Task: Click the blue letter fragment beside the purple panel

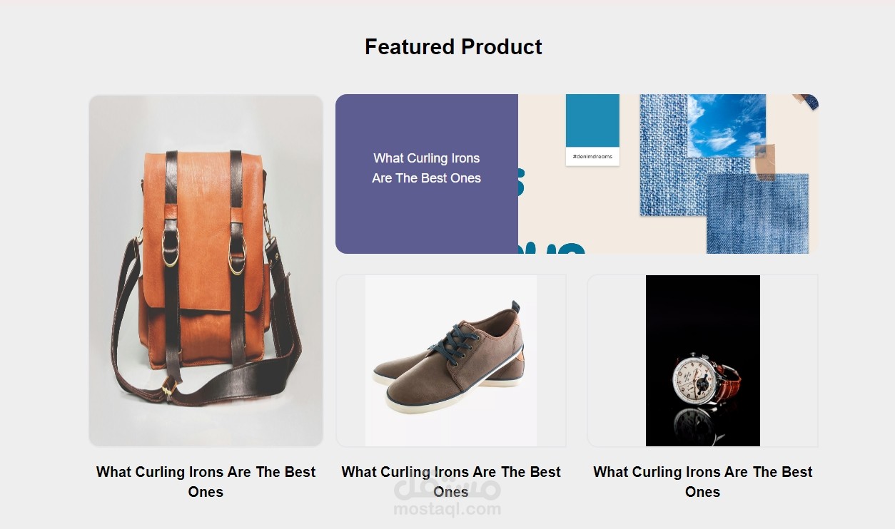Action: pyautogui.click(x=522, y=182)
